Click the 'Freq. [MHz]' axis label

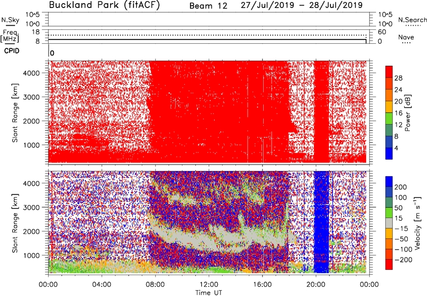[x=10, y=36]
